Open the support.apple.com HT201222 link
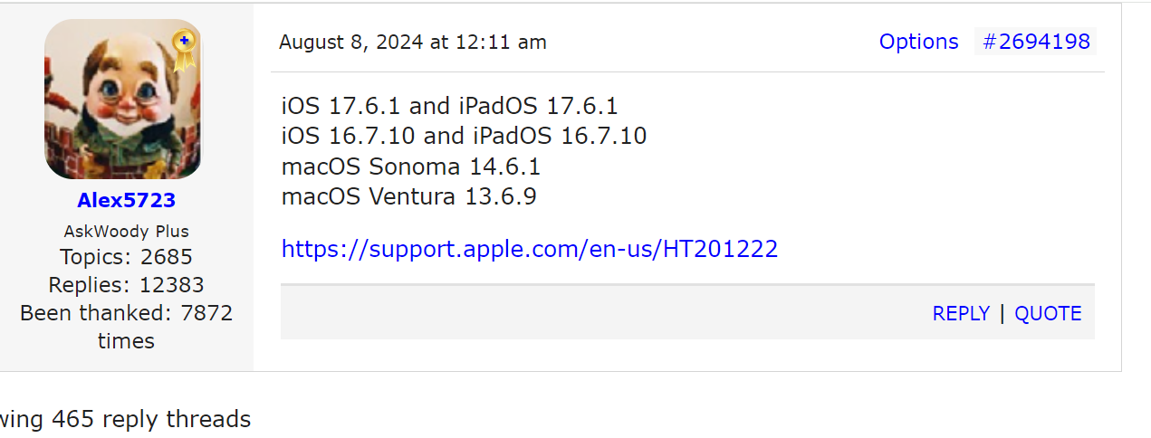 click(530, 249)
